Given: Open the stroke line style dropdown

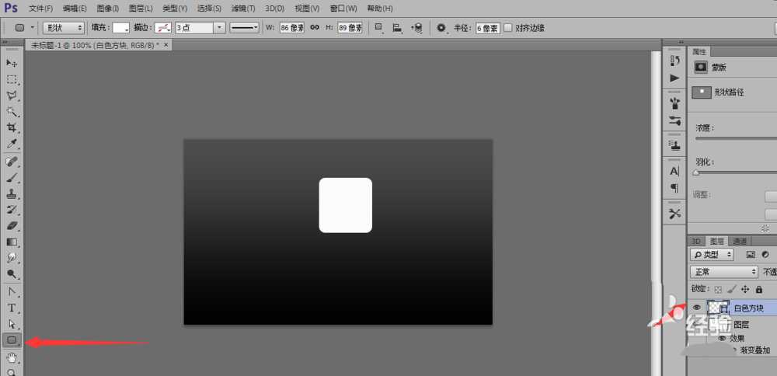Looking at the screenshot, I should [x=245, y=27].
